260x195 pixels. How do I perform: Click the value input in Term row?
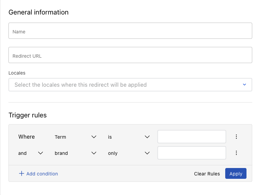191,137
